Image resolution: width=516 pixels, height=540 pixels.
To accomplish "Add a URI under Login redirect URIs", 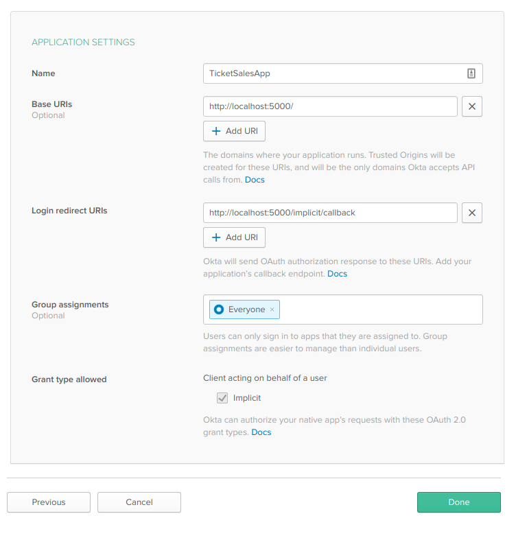I will point(234,237).
